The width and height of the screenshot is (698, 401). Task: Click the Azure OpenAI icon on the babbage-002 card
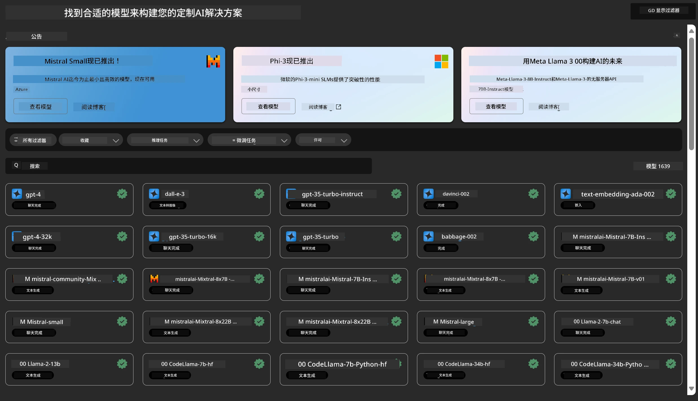coord(429,236)
